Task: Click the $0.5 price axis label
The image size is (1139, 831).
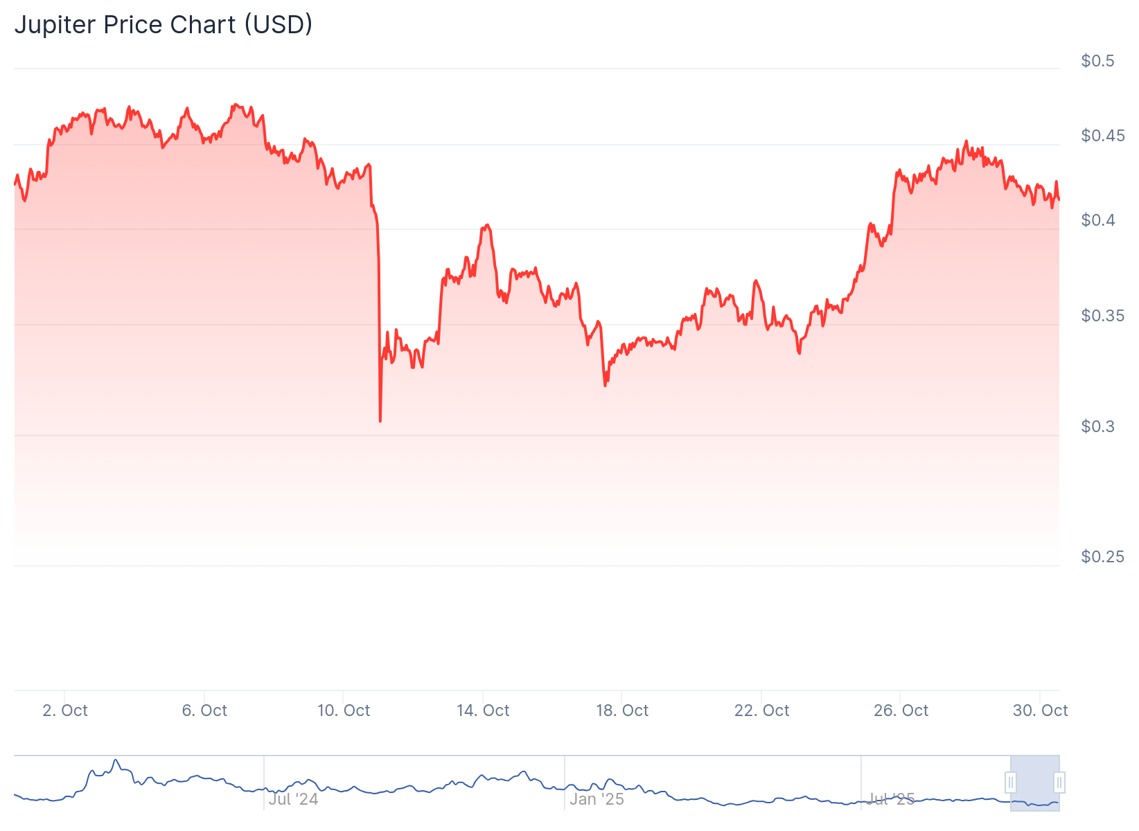Action: click(x=1097, y=61)
